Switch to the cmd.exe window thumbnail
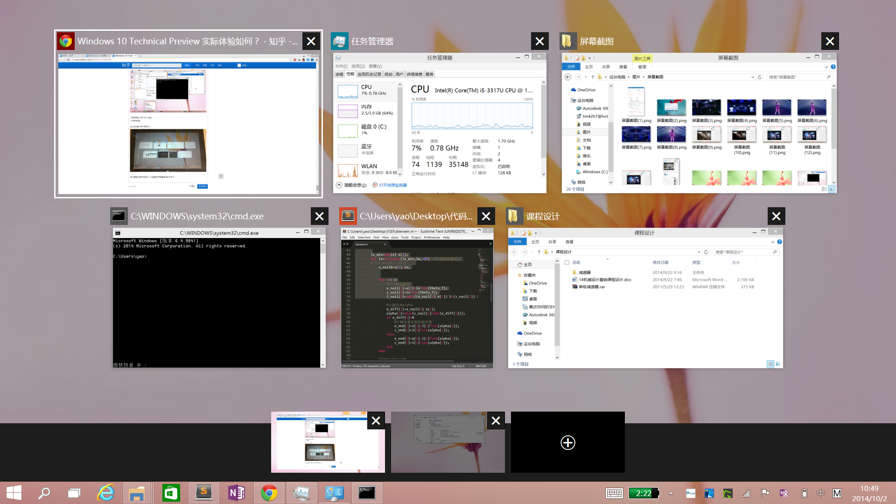 tap(219, 298)
